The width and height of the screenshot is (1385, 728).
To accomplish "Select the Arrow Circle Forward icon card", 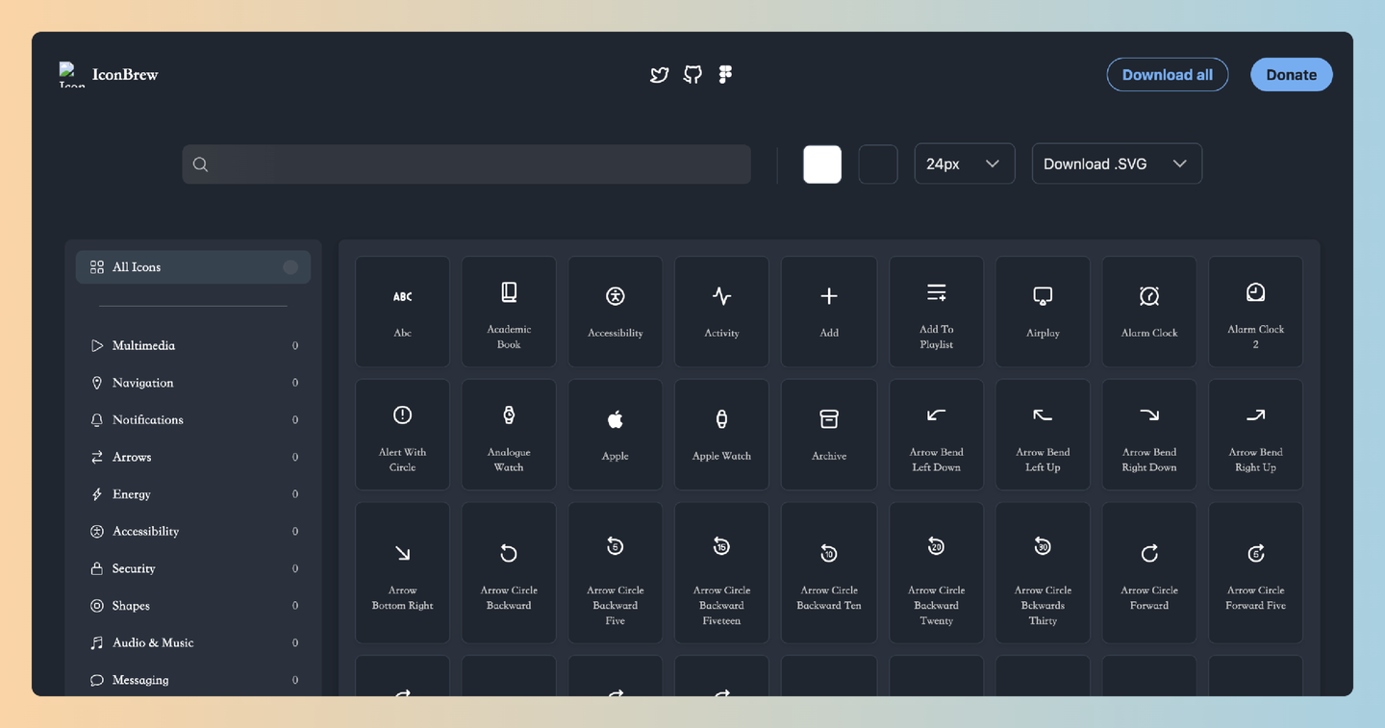I will 1149,573.
